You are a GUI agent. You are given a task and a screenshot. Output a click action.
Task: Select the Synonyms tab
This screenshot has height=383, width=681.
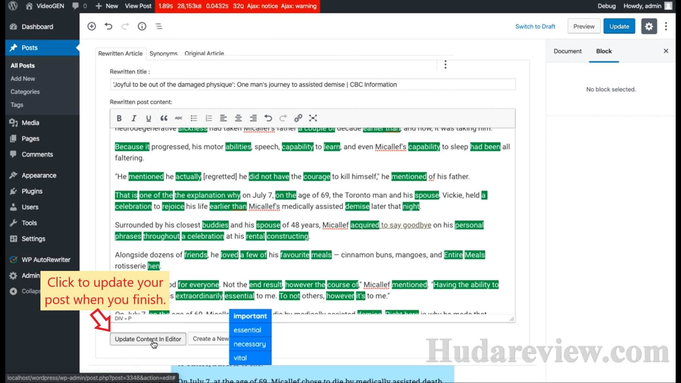click(x=164, y=53)
